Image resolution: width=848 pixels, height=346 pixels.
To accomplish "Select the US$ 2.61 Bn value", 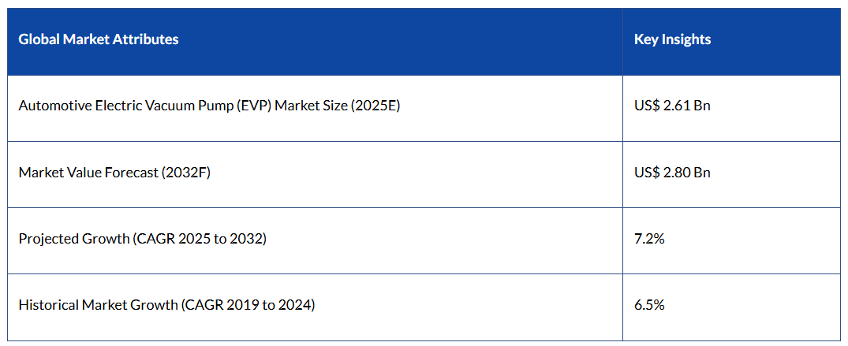I will tap(672, 106).
